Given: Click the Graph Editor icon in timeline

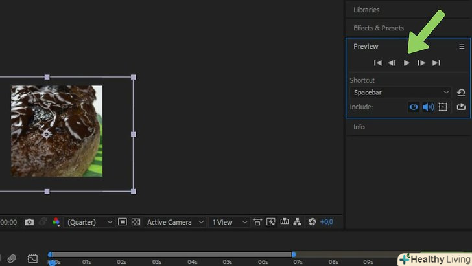Looking at the screenshot, I should (32, 258).
